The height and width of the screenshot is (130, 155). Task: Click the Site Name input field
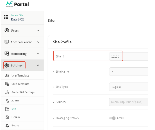click(x=129, y=72)
